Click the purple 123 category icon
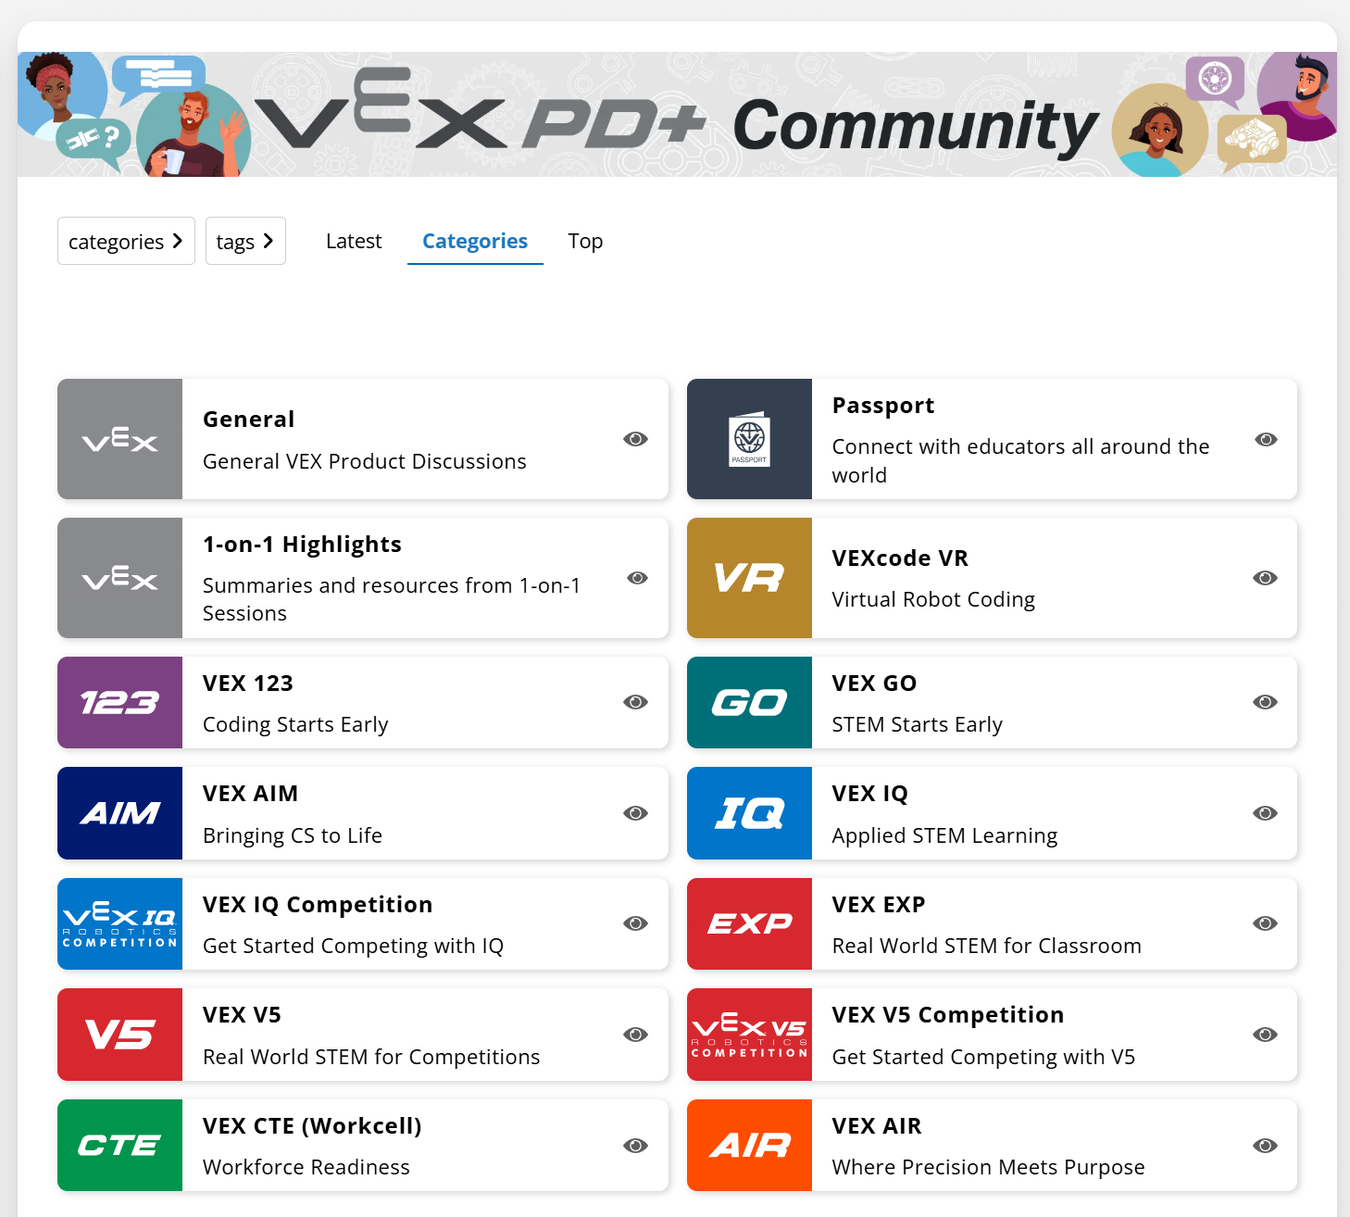 (x=120, y=702)
